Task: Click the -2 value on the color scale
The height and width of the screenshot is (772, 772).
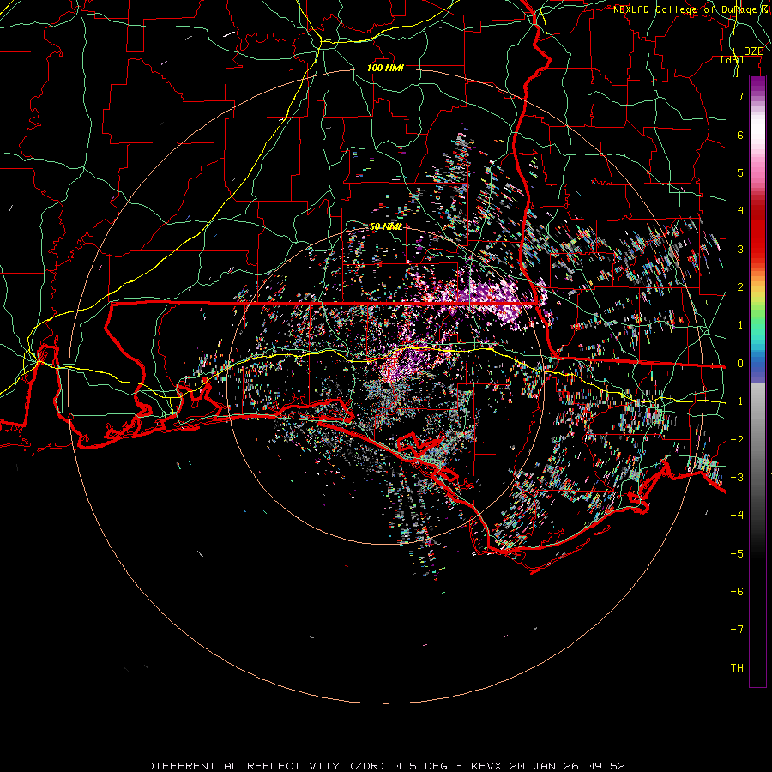Action: (737, 440)
